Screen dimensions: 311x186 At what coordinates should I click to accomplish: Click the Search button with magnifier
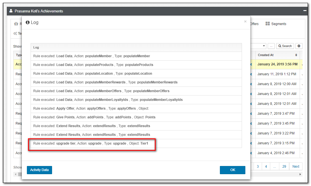(285, 46)
